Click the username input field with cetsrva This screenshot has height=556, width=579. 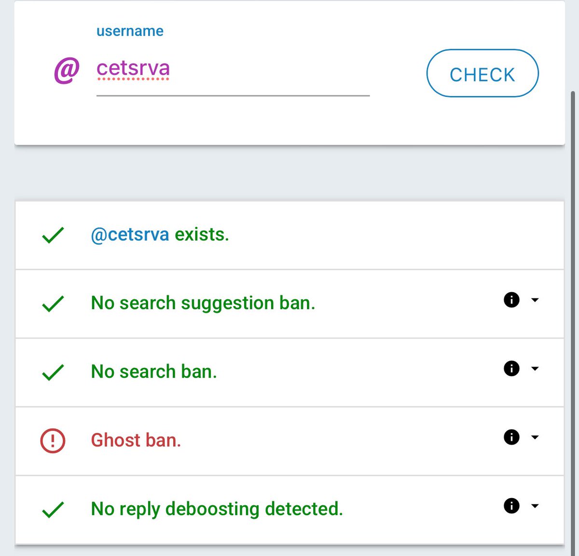(233, 70)
